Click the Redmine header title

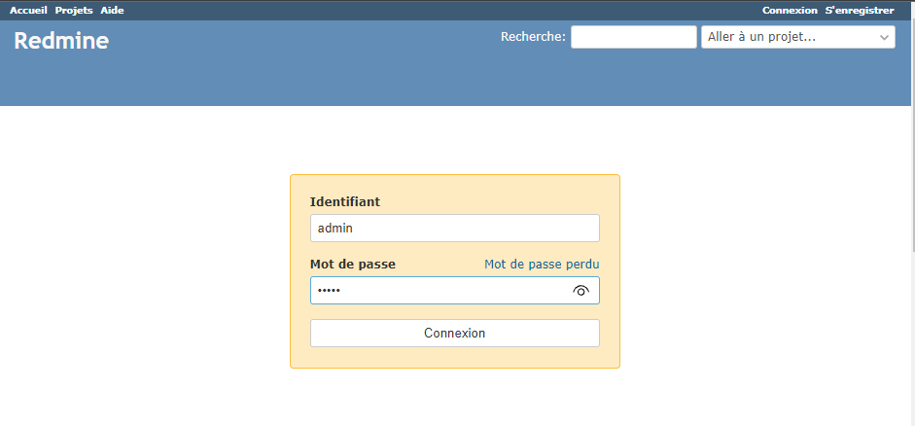[x=61, y=41]
